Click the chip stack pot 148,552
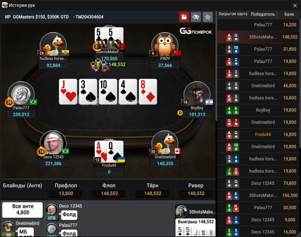The width and height of the screenshot is (301, 237). point(99,65)
